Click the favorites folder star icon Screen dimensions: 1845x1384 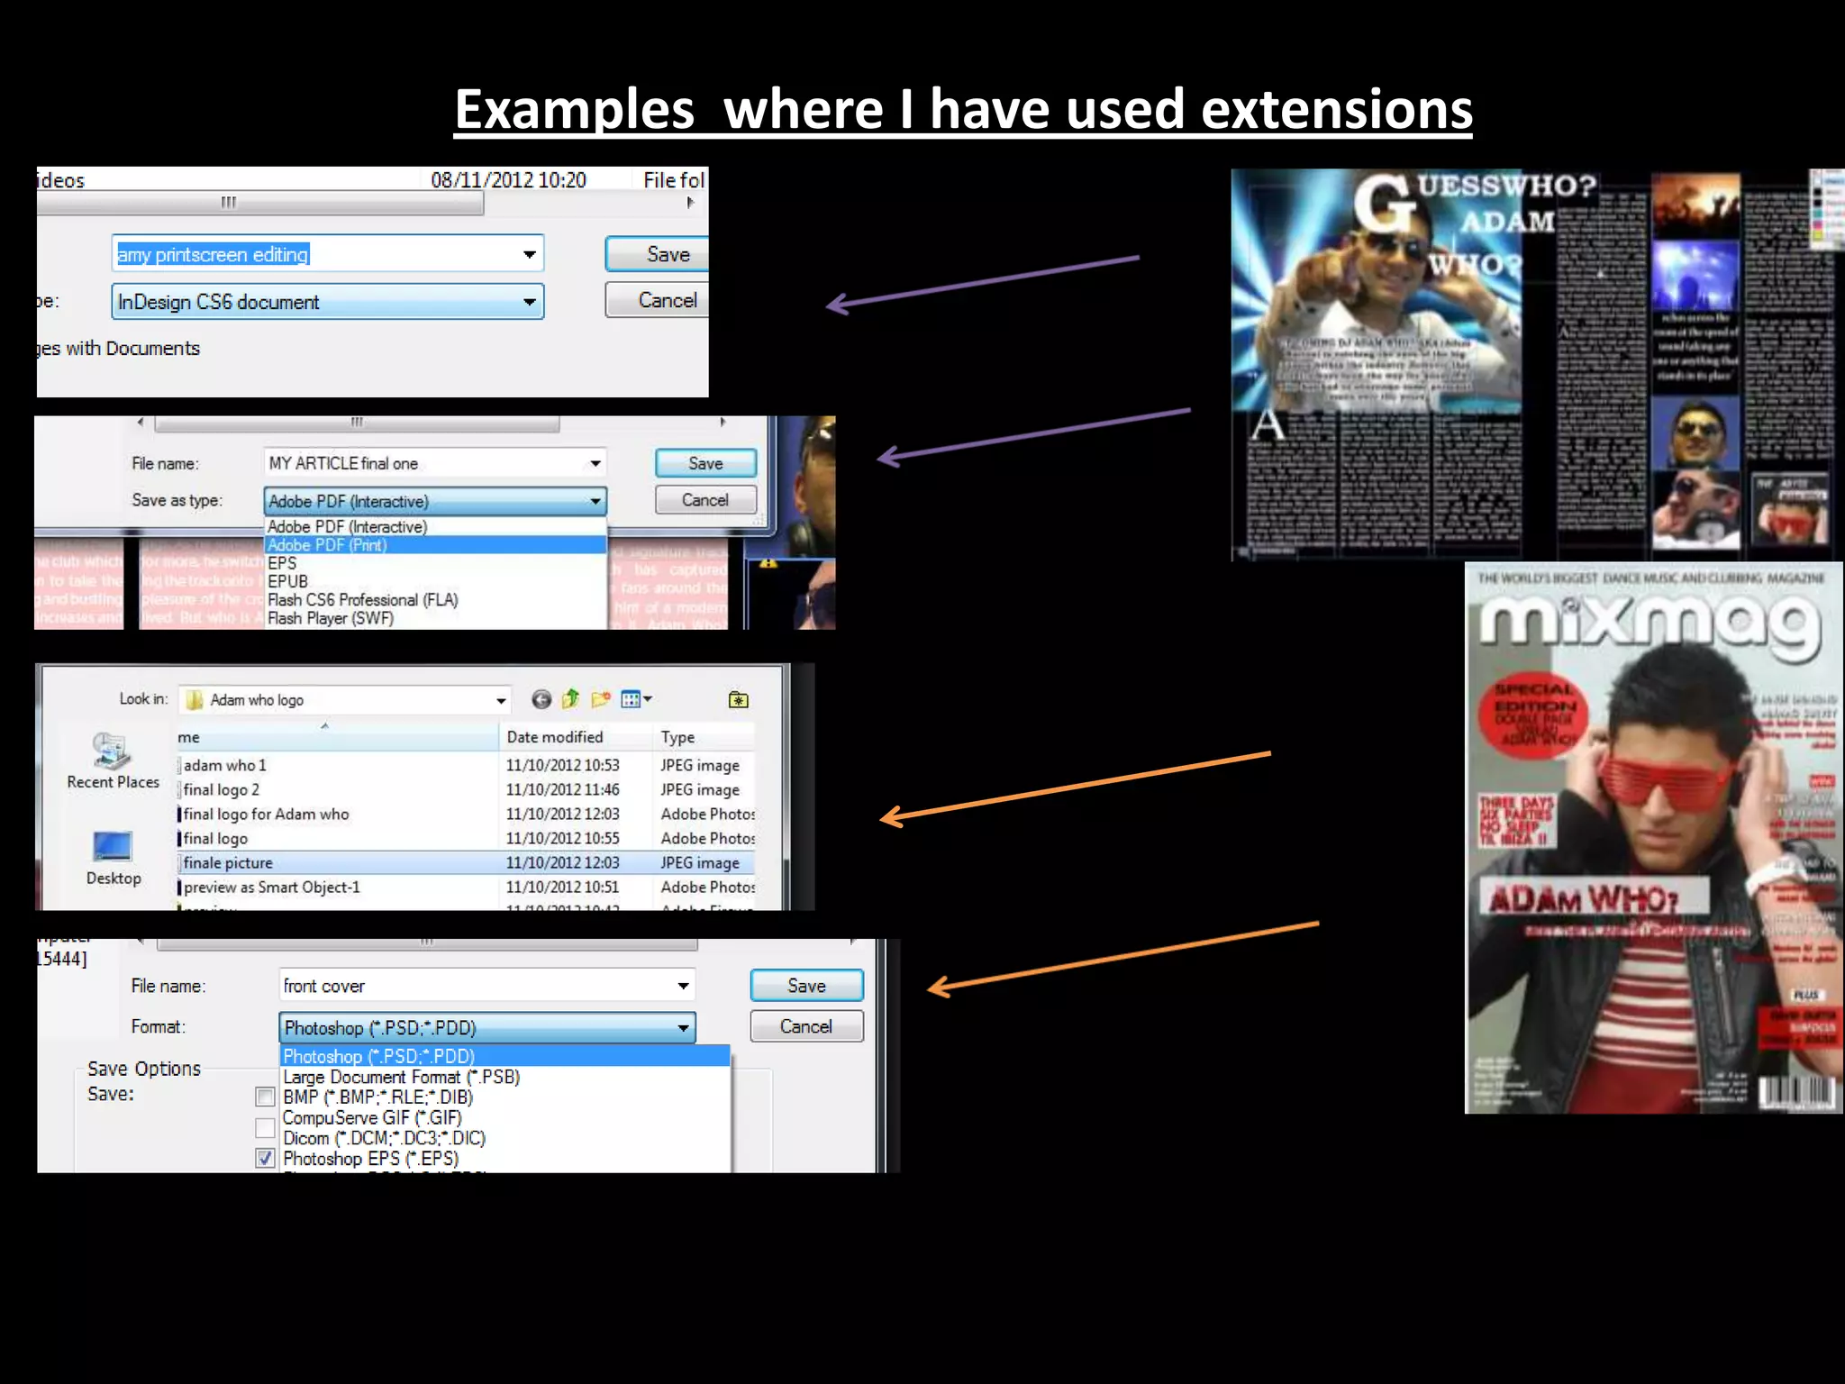tap(739, 700)
